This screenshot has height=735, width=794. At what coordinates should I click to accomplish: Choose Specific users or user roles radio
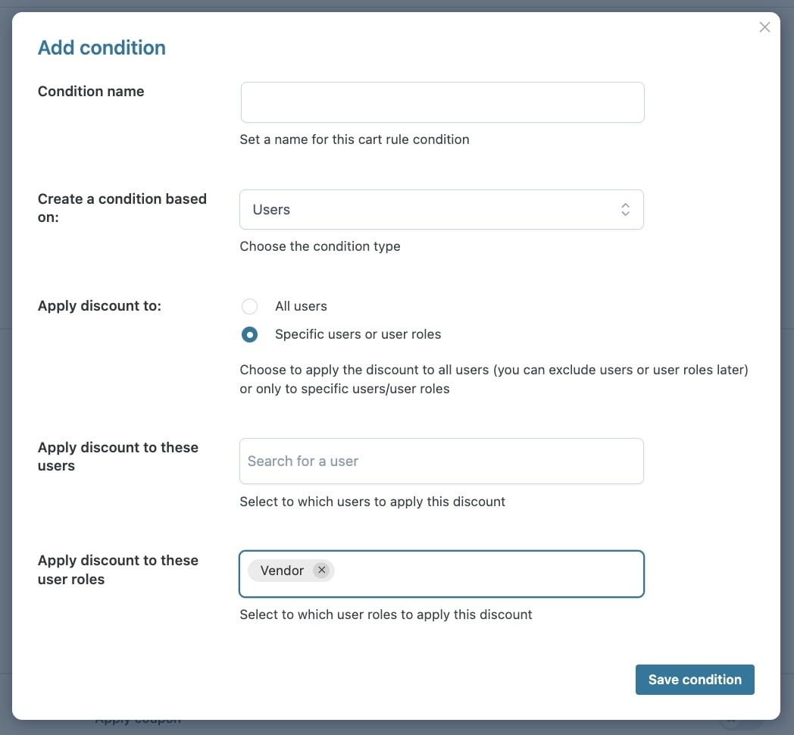[249, 334]
